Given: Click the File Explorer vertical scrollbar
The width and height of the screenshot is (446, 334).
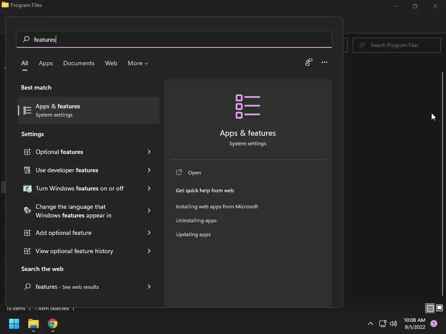Looking at the screenshot, I should tap(443, 183).
